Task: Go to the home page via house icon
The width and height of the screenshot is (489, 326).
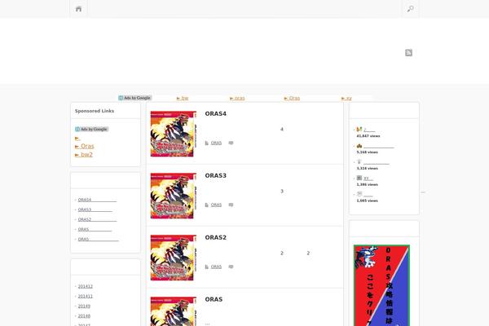Action: coord(78,9)
